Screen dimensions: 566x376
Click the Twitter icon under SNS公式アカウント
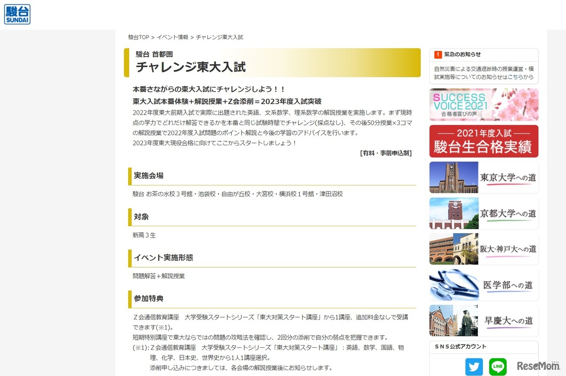474,367
